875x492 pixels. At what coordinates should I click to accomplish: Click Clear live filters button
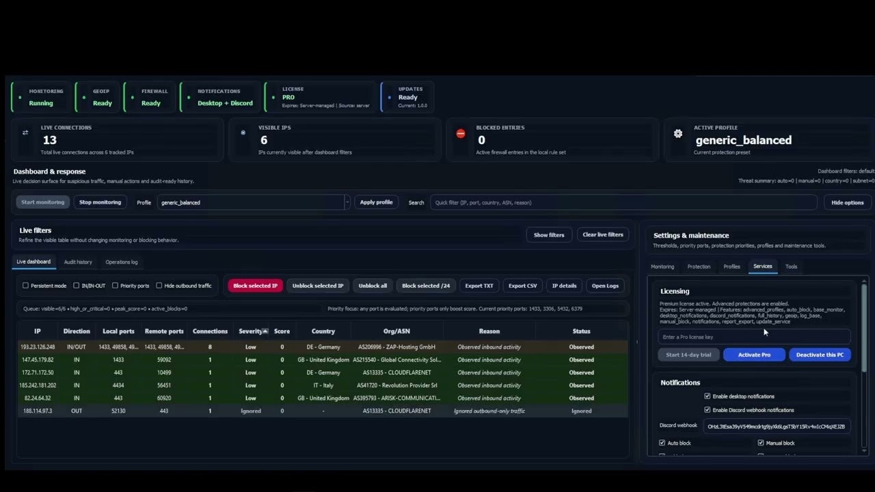point(603,234)
